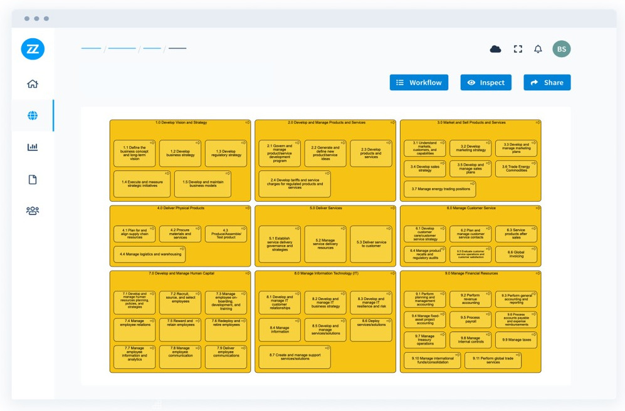Click the second breadcrumb link
625x411 pixels.
click(122, 48)
